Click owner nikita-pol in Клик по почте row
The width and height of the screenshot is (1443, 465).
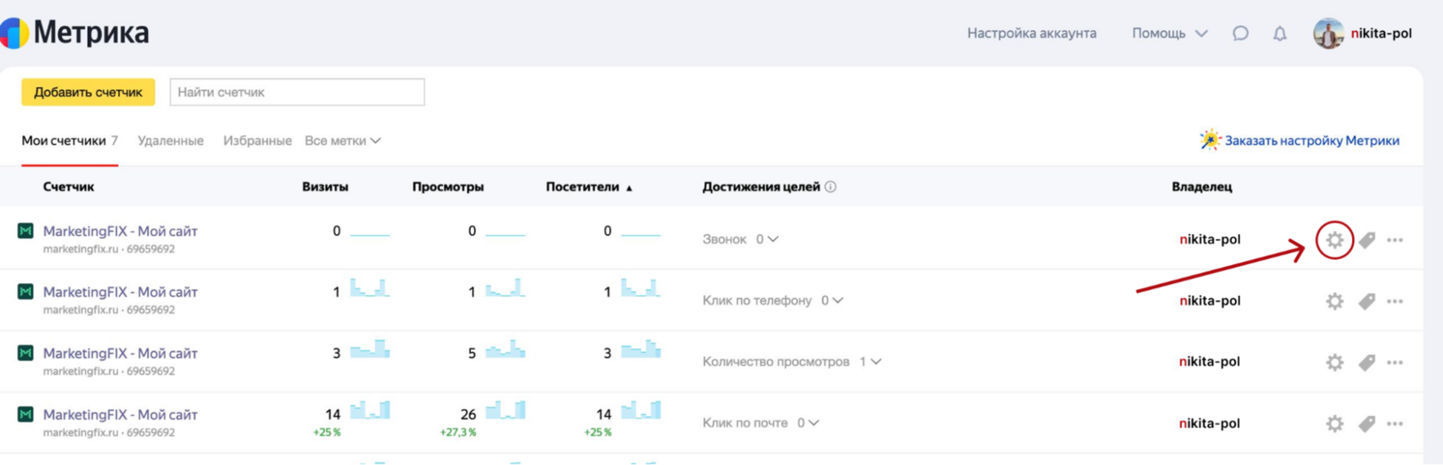(1209, 423)
